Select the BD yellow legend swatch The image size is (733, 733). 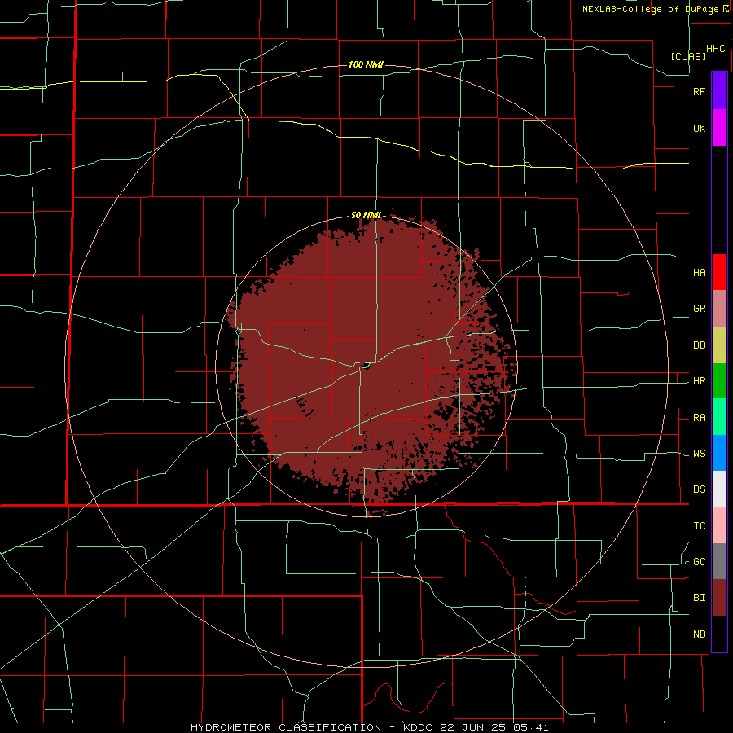point(719,345)
